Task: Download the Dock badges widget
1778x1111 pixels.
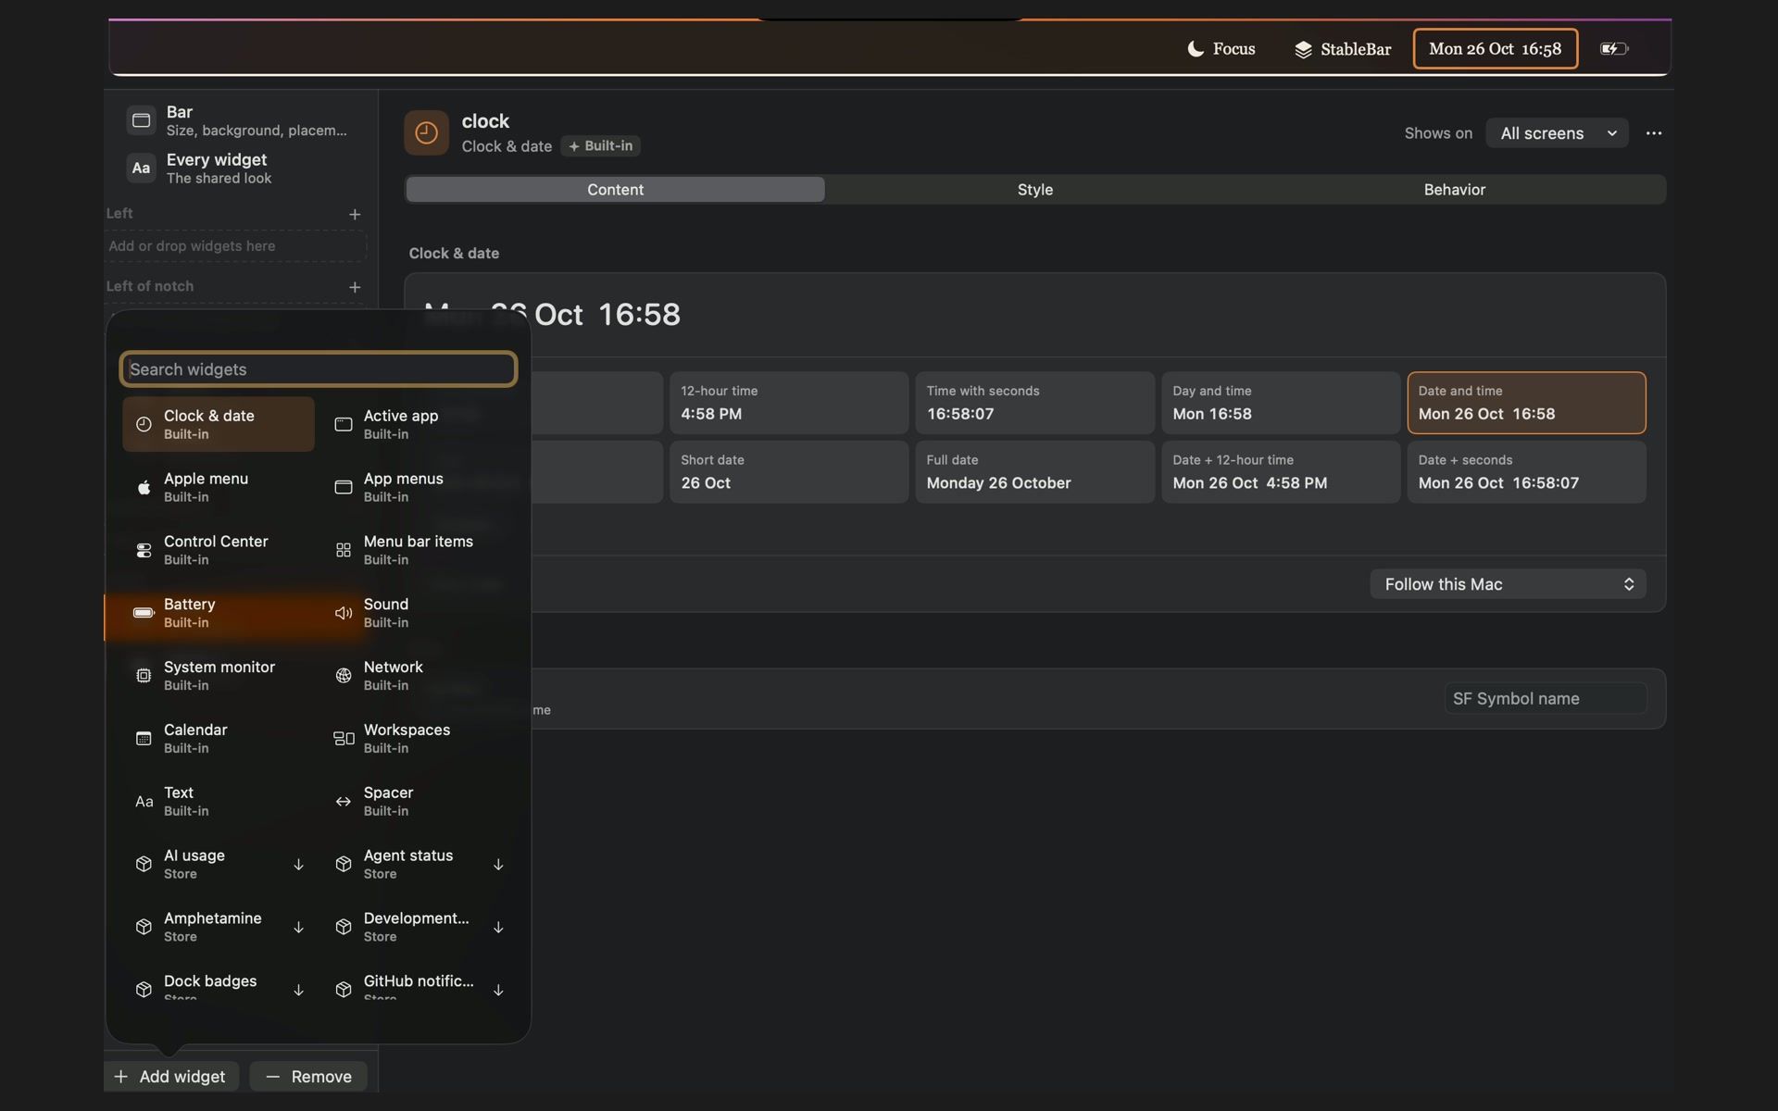Action: point(298,990)
